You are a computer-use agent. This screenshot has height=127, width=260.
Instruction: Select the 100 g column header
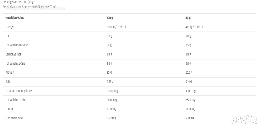pyautogui.click(x=110, y=18)
